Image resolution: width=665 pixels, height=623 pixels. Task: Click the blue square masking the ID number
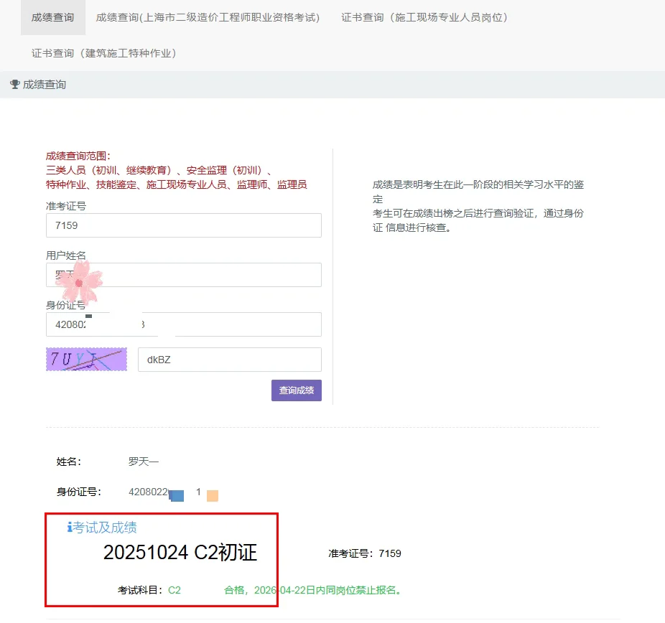[175, 495]
